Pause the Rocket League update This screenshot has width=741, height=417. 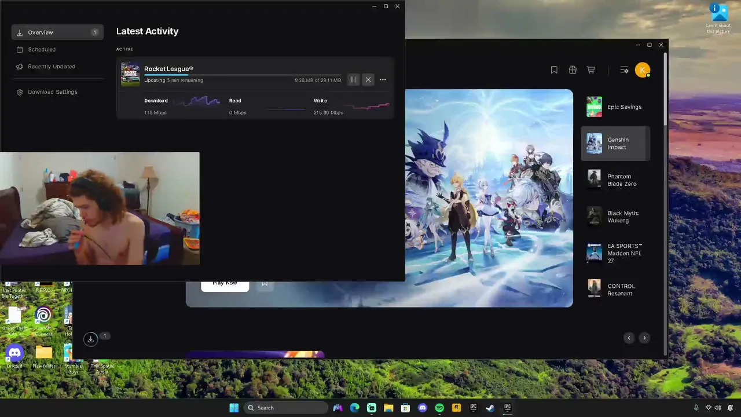coord(353,79)
